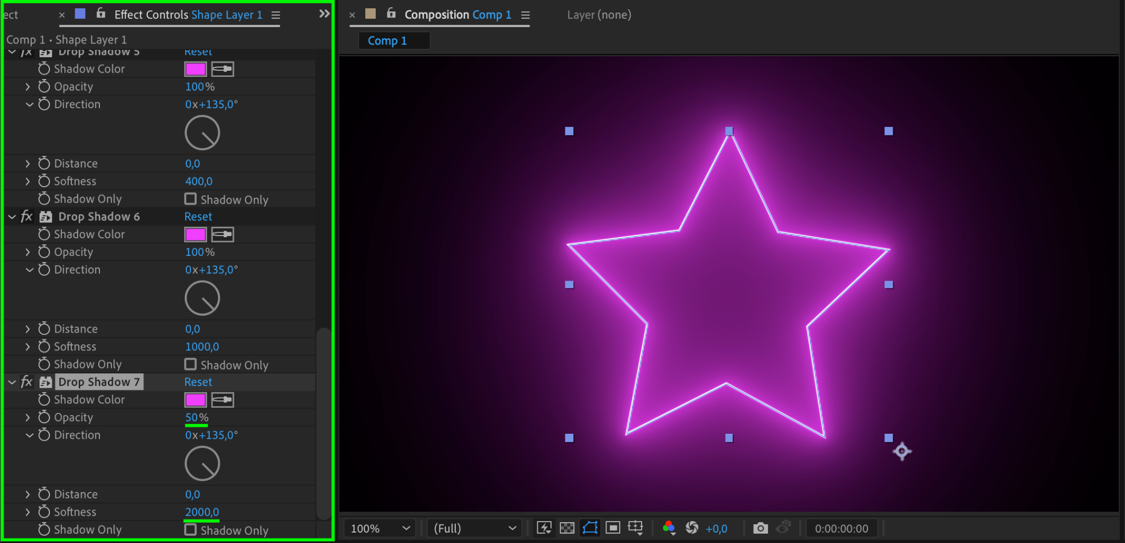Expand Softness property of Drop Shadow 7

tap(28, 512)
